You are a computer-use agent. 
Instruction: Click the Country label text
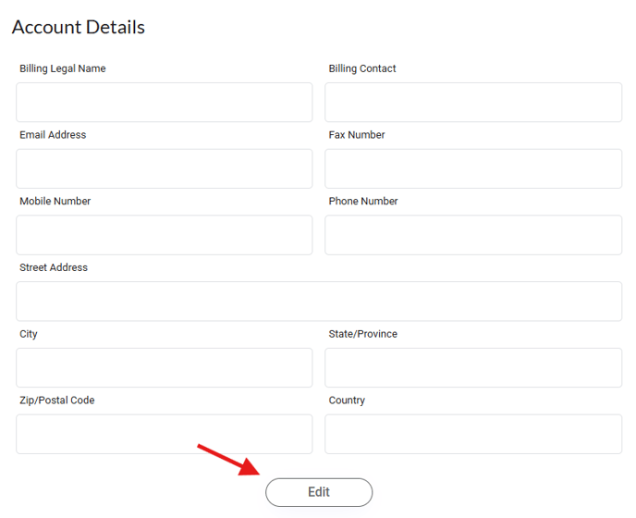pos(347,401)
